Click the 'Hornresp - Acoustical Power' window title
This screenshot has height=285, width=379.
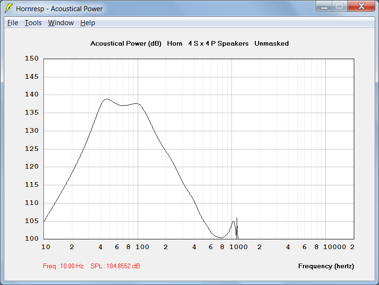[59, 9]
